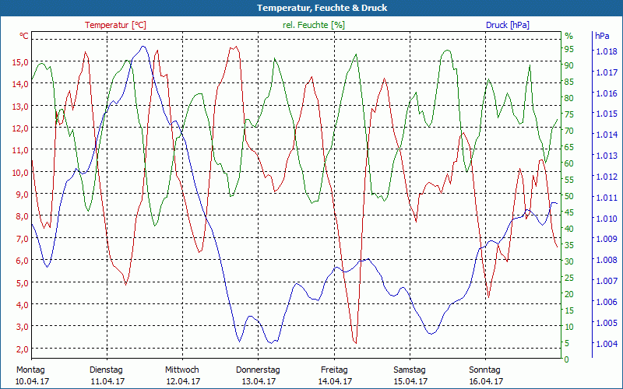Viewport: 623px width, 389px height.
Task: Select the Freitag 14.04.17 date label
Action: pos(335,376)
